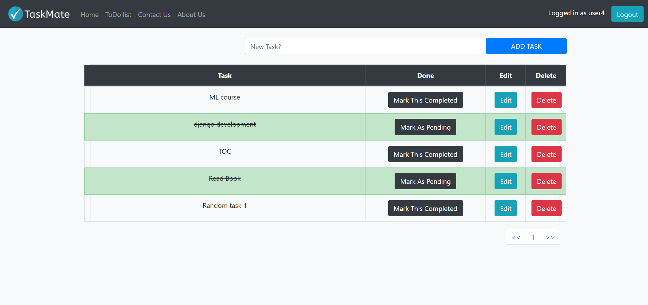Image resolution: width=648 pixels, height=305 pixels.
Task: Mark ML course as completed
Action: point(425,100)
